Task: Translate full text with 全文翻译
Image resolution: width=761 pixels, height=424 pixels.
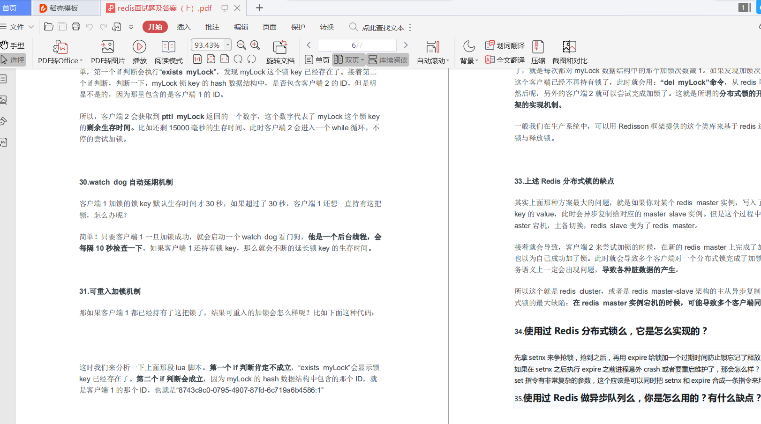Action: coord(505,60)
